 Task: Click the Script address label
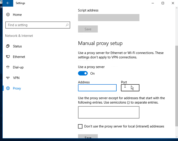pyautogui.click(x=88, y=10)
